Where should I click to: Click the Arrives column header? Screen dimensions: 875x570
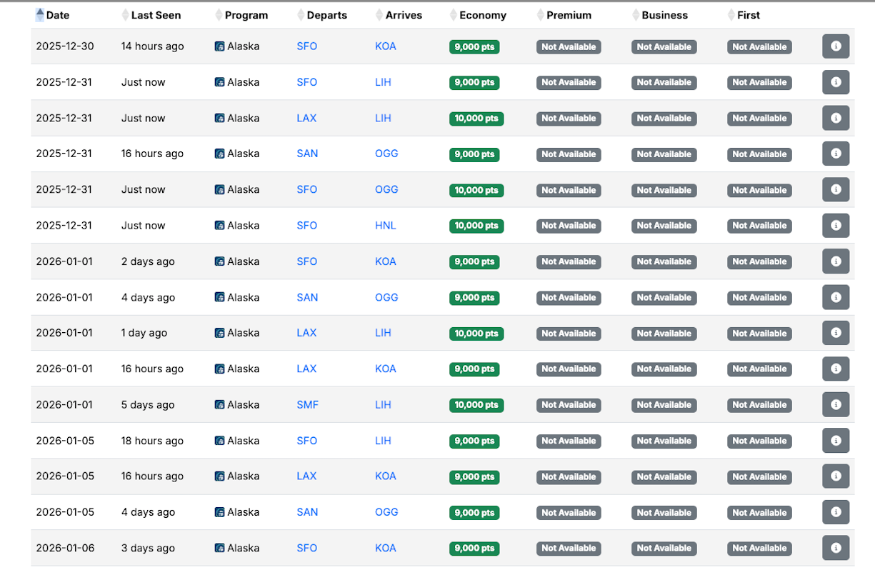[404, 15]
